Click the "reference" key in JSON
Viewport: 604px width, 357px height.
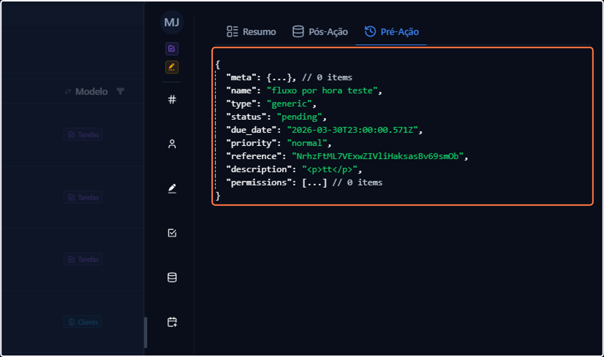pyautogui.click(x=254, y=156)
